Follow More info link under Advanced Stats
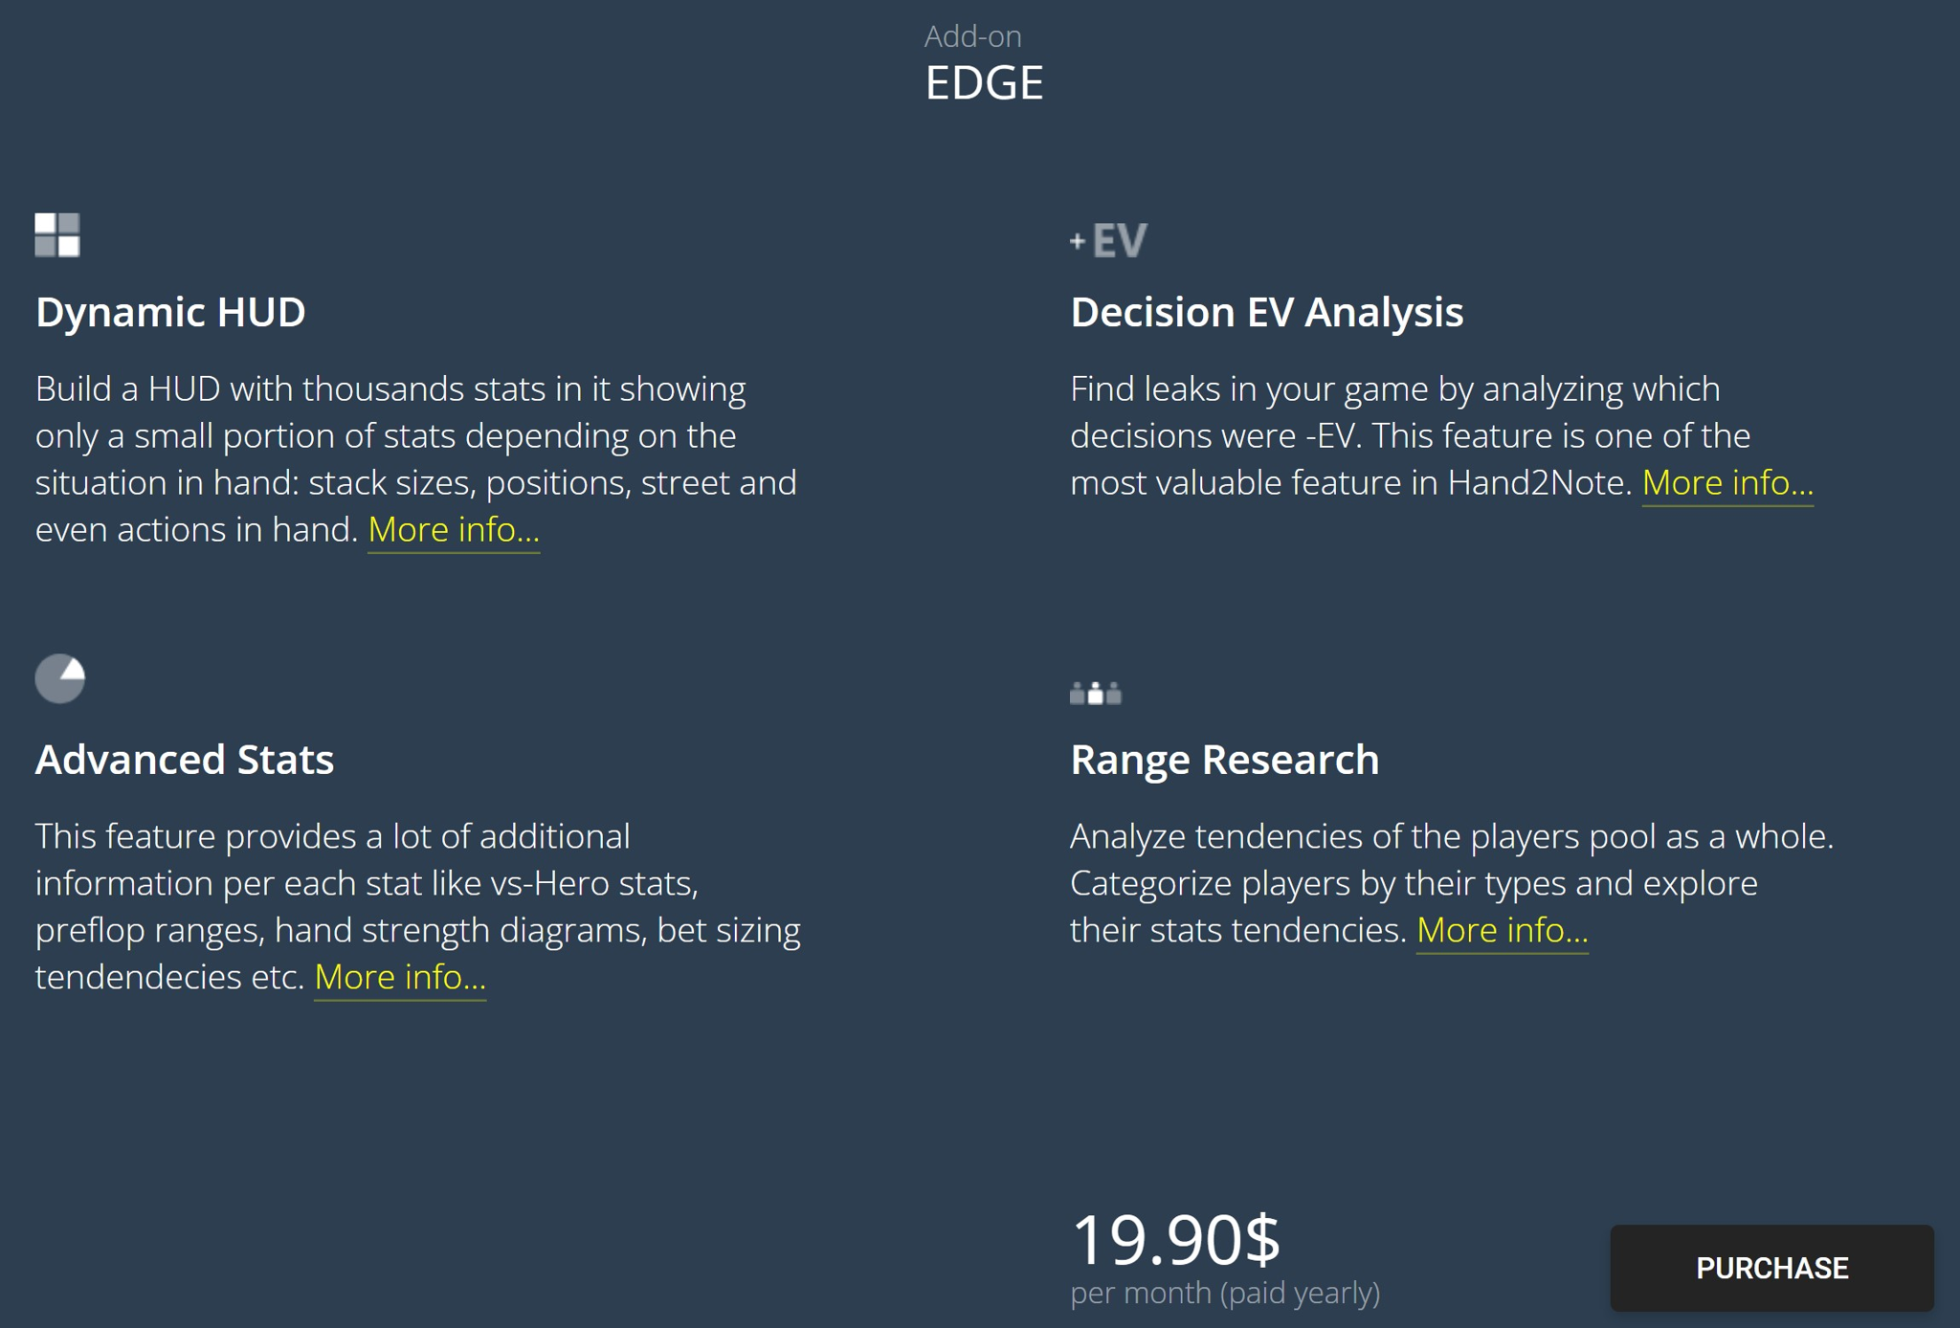 tap(400, 977)
